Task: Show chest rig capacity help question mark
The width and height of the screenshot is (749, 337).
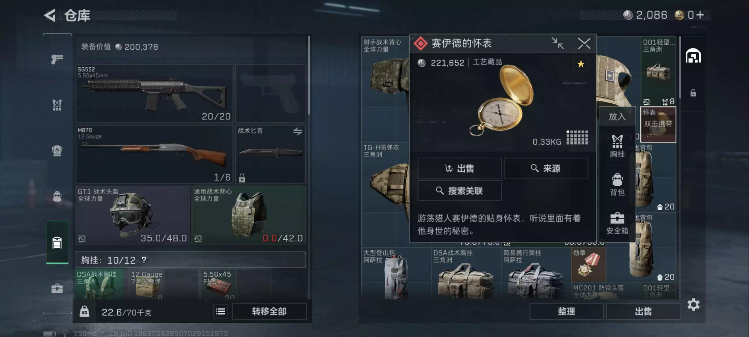Action: (144, 260)
